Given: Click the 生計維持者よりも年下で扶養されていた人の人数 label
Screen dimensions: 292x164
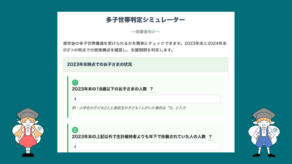Looking at the screenshot, I should 139,137.
